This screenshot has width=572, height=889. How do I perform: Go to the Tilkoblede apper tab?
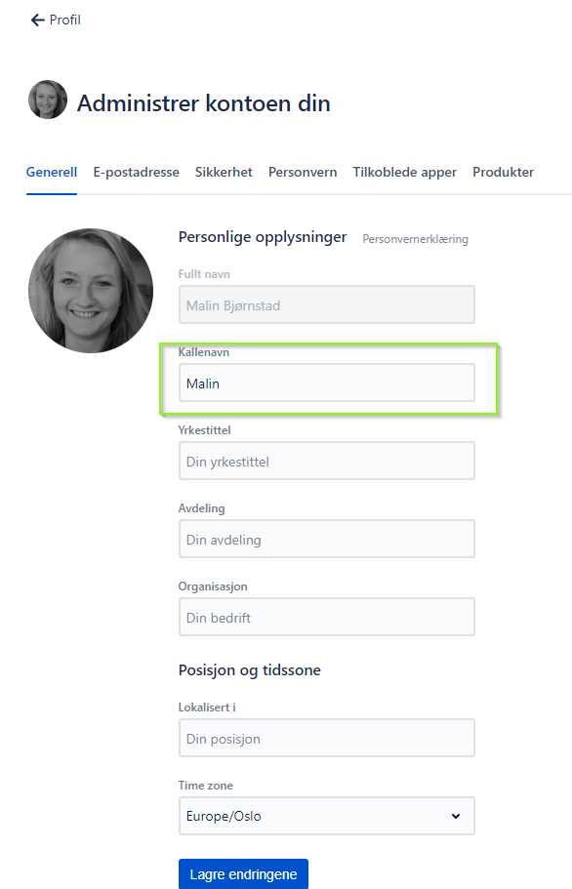pyautogui.click(x=405, y=172)
